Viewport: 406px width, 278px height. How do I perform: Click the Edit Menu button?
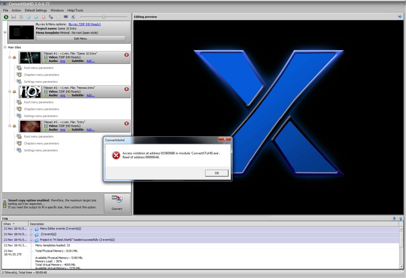(80, 39)
